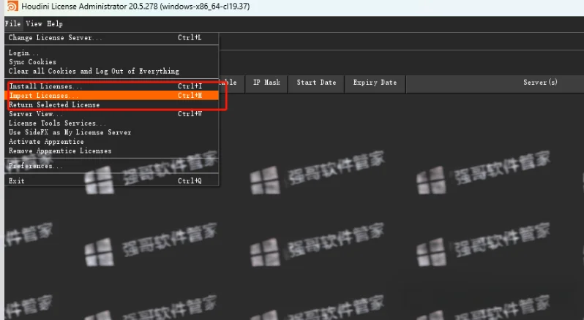Click the Server(s) column header
The image size is (584, 320).
(x=540, y=83)
